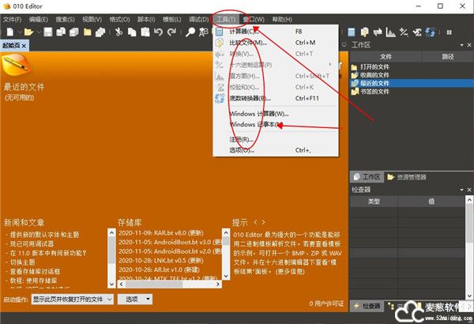Click the Open file folder toolbar icon

pyautogui.click(x=28, y=32)
